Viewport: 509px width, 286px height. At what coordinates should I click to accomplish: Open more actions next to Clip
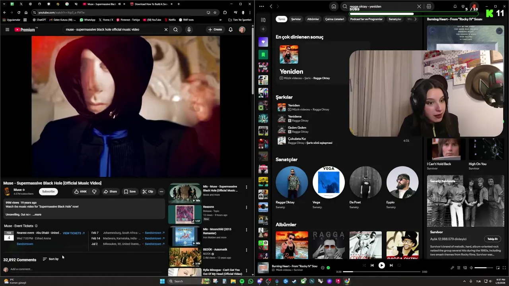point(161,191)
